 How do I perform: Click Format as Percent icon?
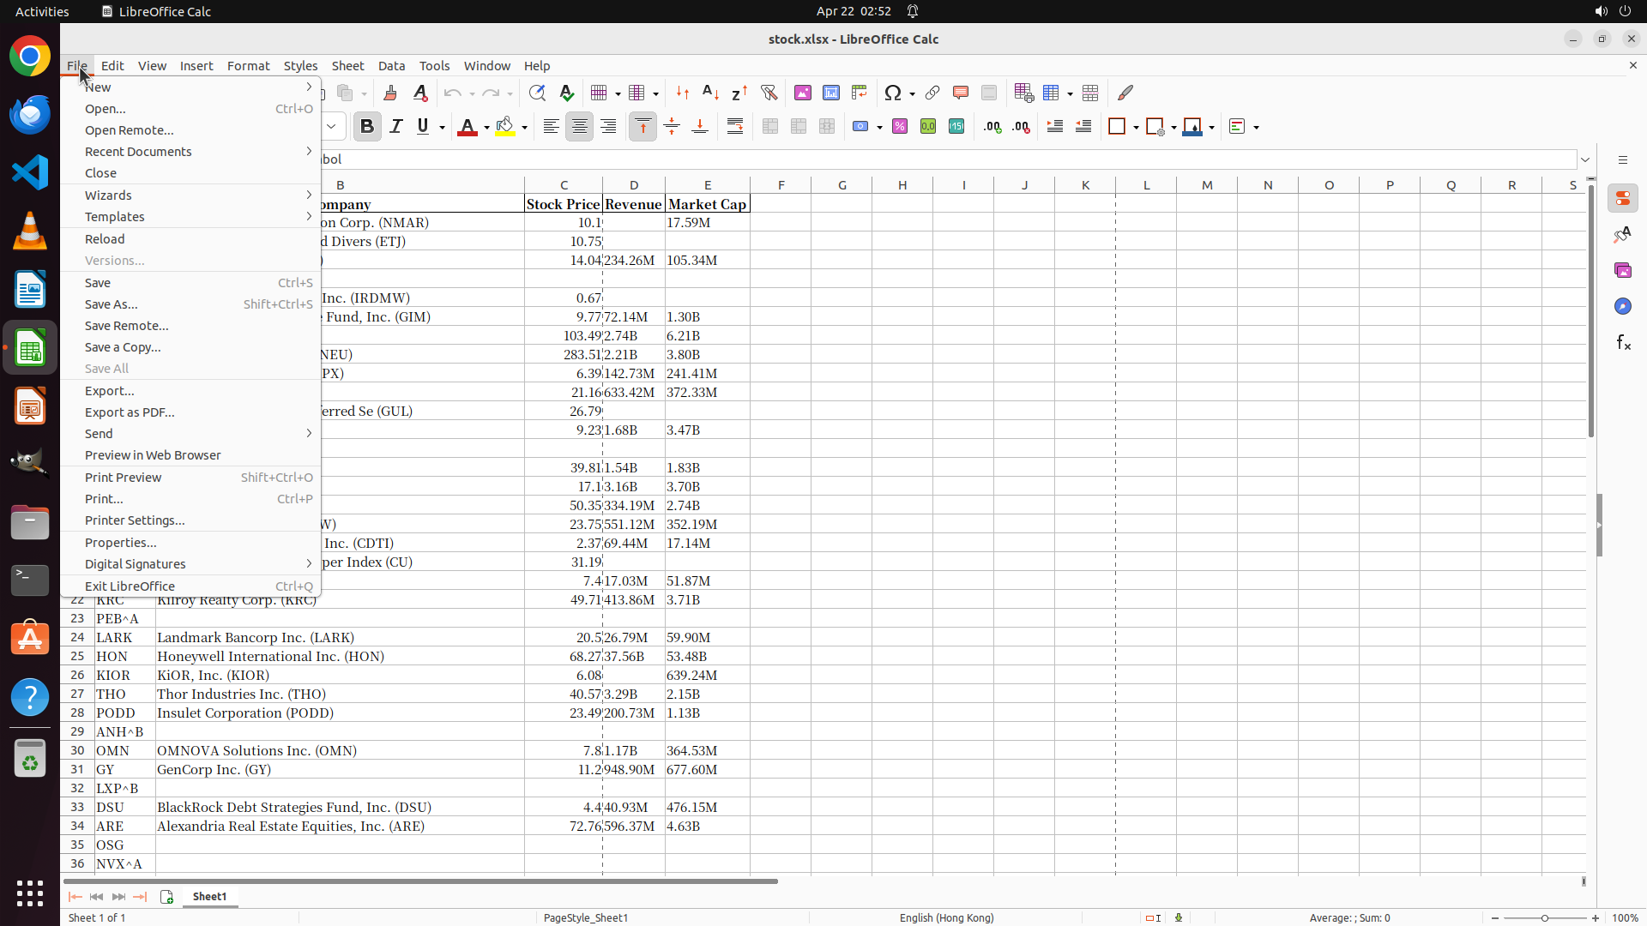click(x=900, y=127)
